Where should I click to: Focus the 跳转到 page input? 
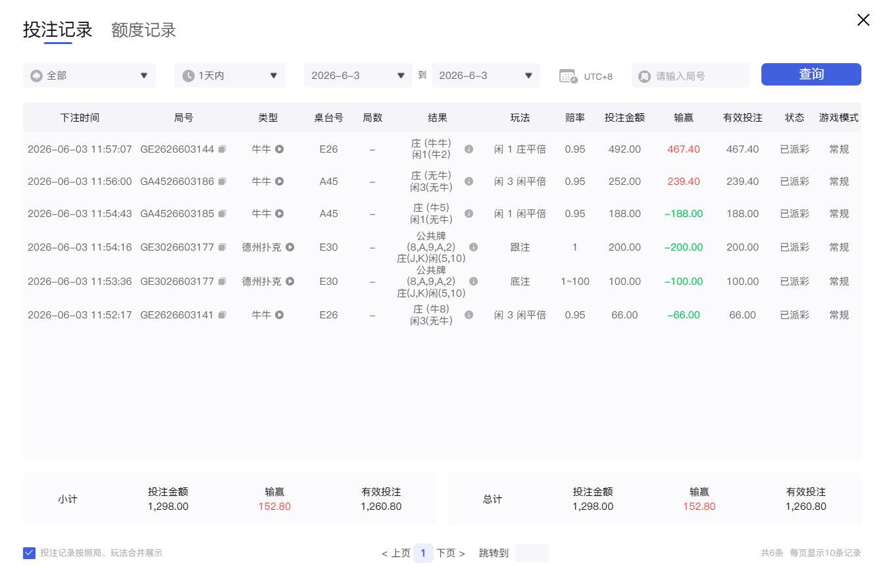[x=532, y=553]
